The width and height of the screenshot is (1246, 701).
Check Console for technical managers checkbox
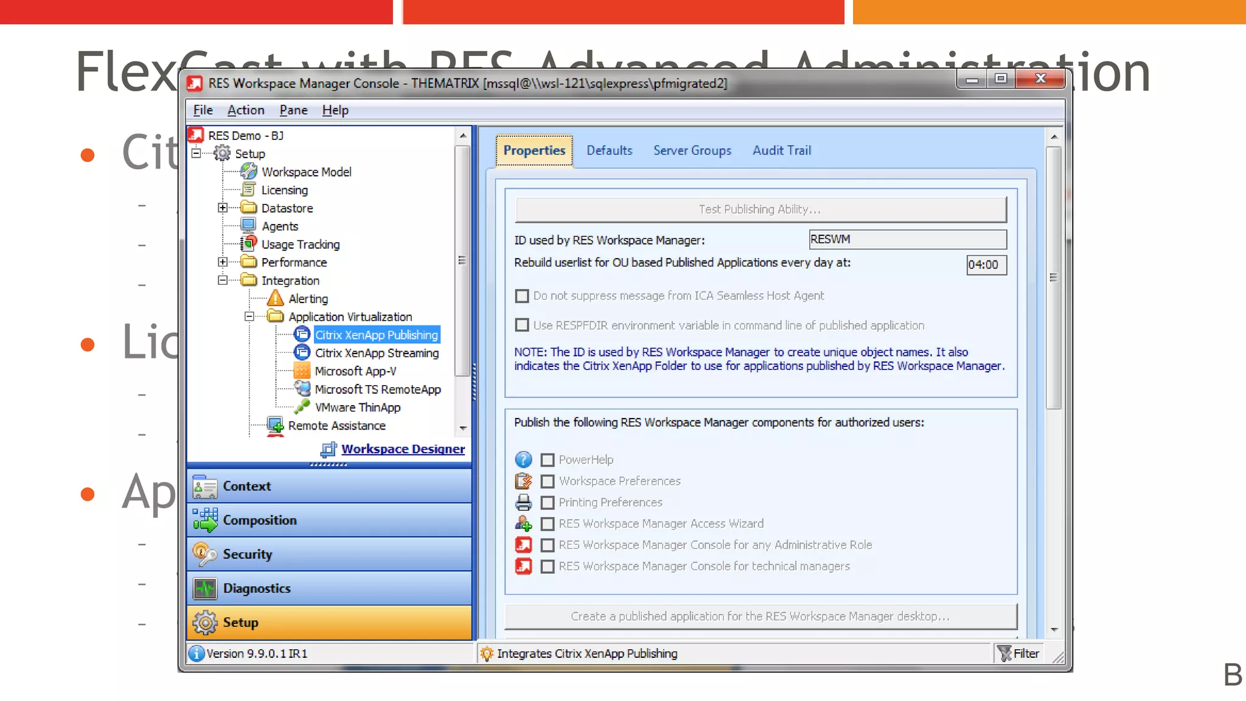pos(548,567)
